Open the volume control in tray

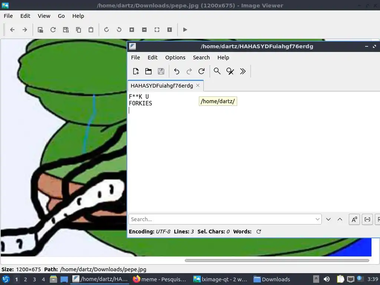(x=327, y=279)
